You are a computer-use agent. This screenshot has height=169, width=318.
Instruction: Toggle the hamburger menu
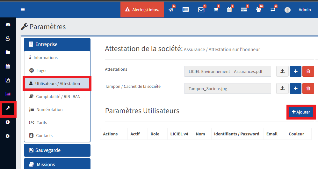pos(23,10)
